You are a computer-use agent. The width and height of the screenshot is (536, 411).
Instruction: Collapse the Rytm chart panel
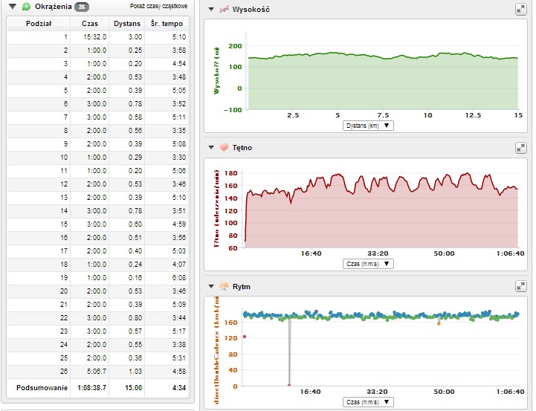pos(211,286)
